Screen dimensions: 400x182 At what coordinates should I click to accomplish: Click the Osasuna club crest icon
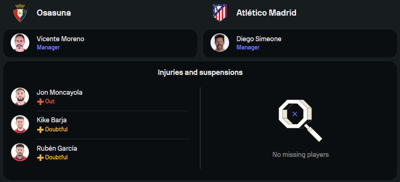click(x=20, y=13)
